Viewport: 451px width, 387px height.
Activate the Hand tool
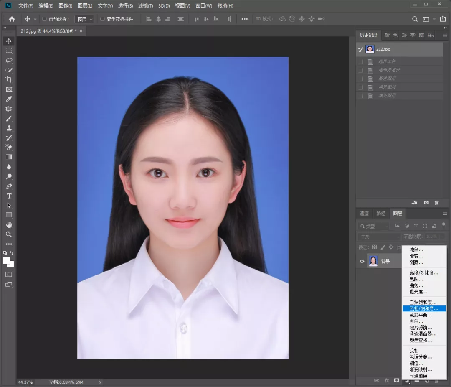[9, 225]
